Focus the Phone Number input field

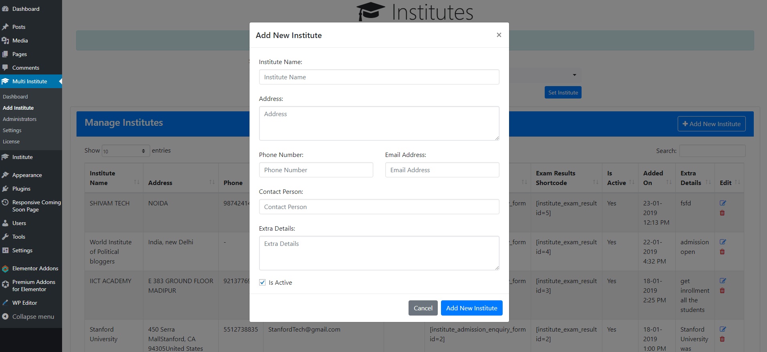coord(316,170)
